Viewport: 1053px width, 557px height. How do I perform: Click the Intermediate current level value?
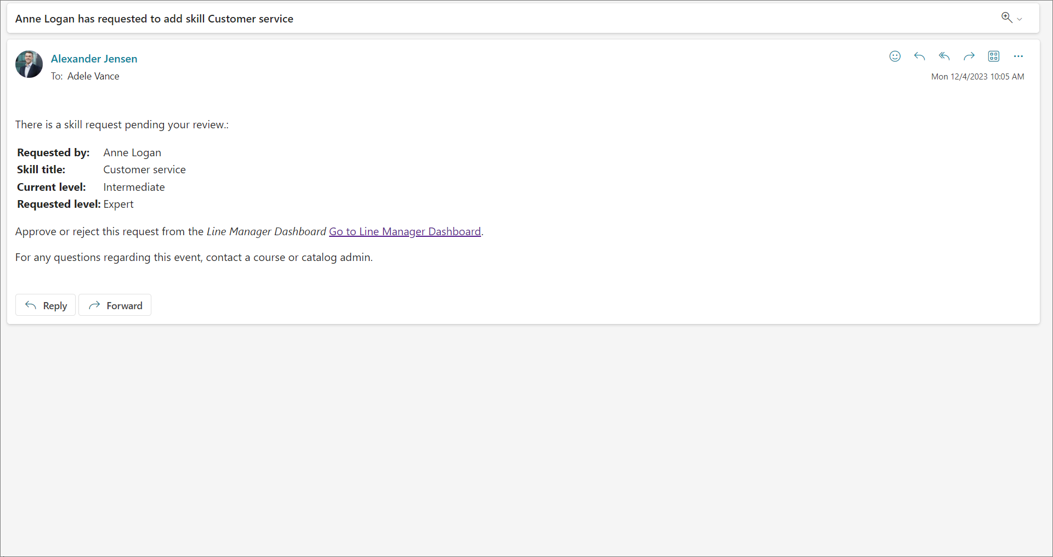tap(134, 187)
